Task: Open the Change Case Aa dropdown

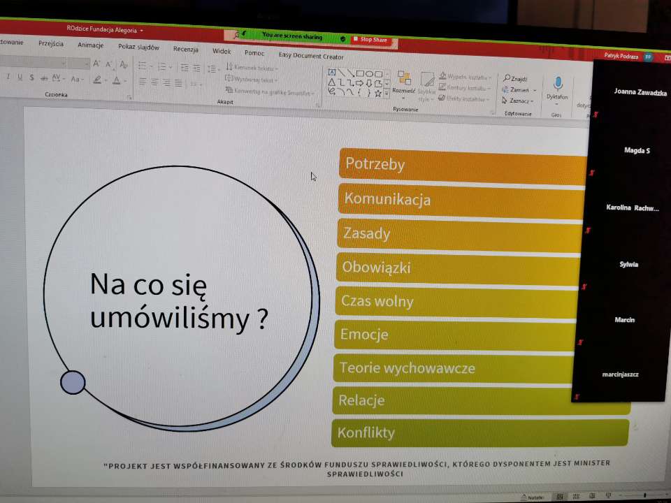Action: 76,79
